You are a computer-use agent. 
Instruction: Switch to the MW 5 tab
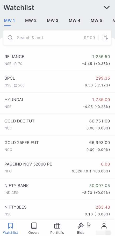coord(96,20)
